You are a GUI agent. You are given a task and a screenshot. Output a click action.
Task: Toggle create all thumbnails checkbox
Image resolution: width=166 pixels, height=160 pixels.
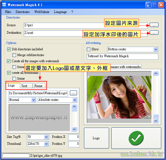pos(9,73)
